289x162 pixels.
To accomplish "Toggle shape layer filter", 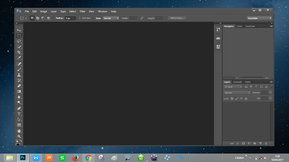I will pos(261,87).
